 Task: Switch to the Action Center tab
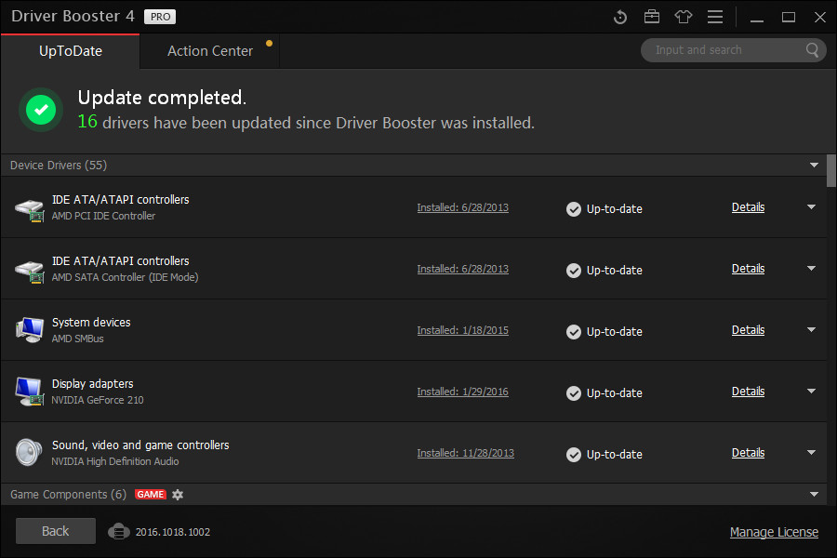[x=208, y=51]
